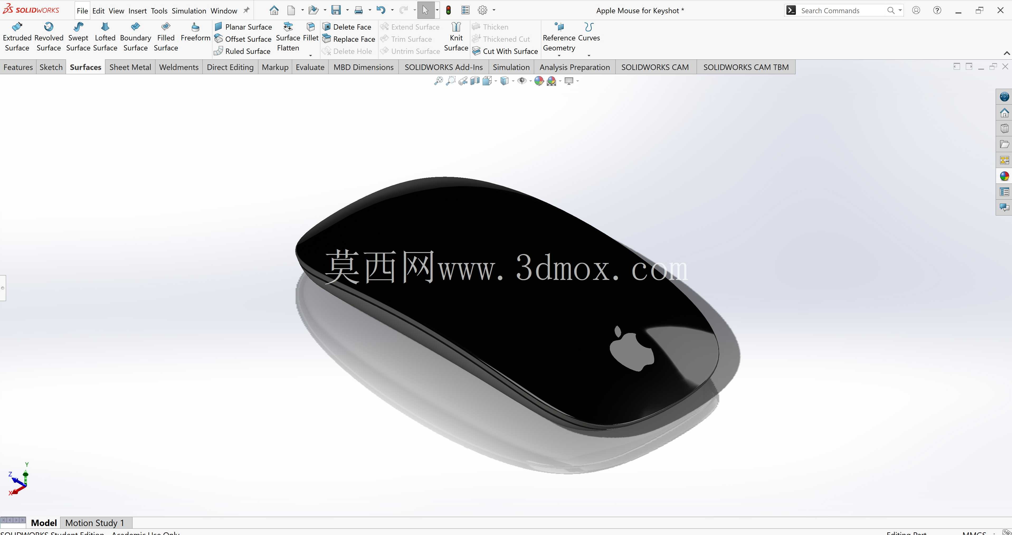Open the 3DEXPERIENCE Marketplace pane
Screen dimensions: 1012x535
pos(1004,97)
